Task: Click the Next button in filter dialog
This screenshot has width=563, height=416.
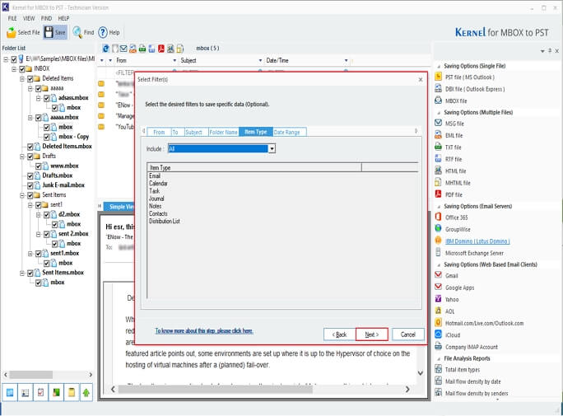Action: [371, 334]
